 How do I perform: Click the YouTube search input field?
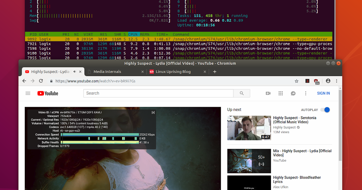coord(158,93)
